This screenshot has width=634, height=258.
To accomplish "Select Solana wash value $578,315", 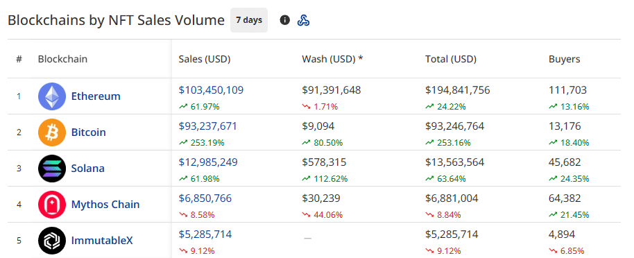I will pyautogui.click(x=324, y=162).
